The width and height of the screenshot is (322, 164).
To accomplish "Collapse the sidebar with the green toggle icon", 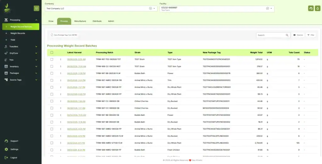I will [36, 8].
